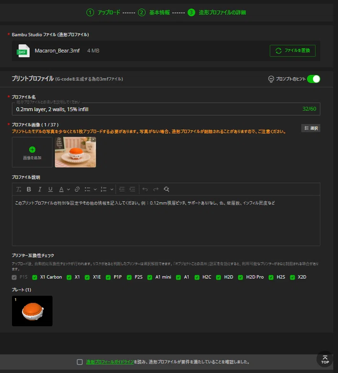Uncheck the H2S printer checkbox
Image resolution: width=338 pixels, height=373 pixels.
click(271, 278)
